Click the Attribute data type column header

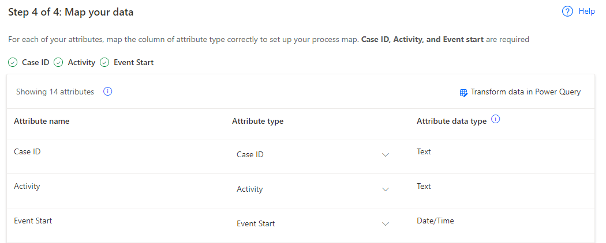[451, 121]
